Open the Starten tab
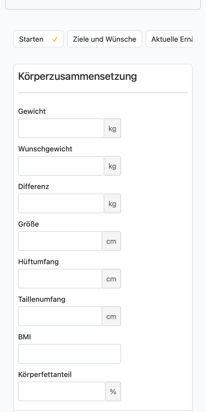This screenshot has height=412, width=206. click(38, 39)
